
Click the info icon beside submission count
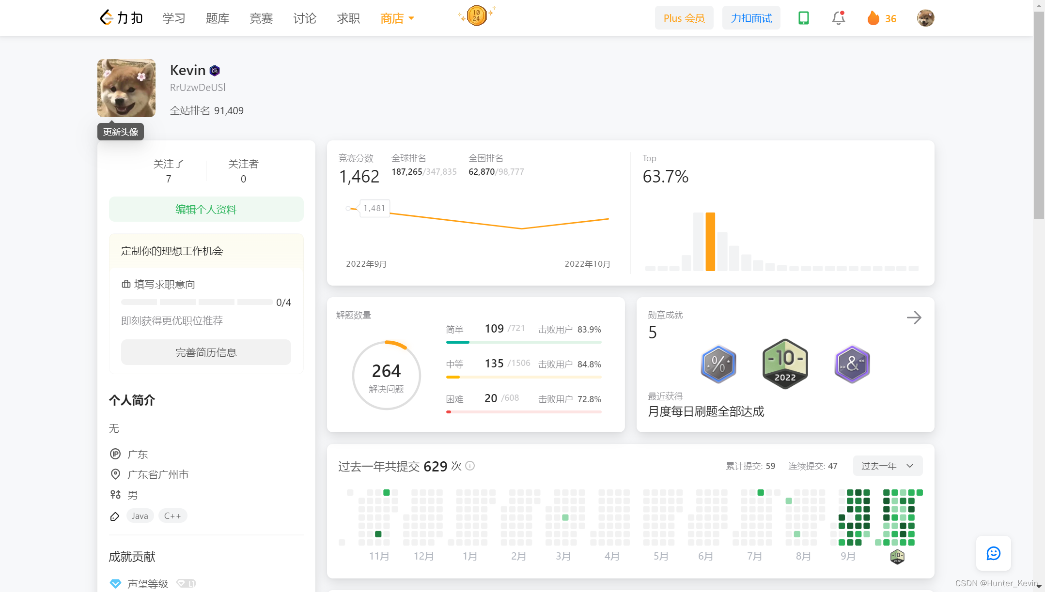[470, 466]
